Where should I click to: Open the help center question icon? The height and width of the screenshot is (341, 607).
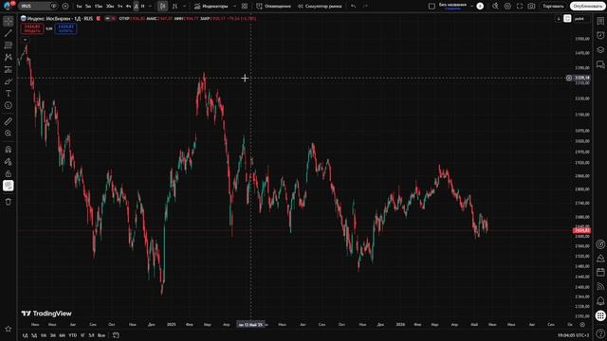pyautogui.click(x=600, y=333)
